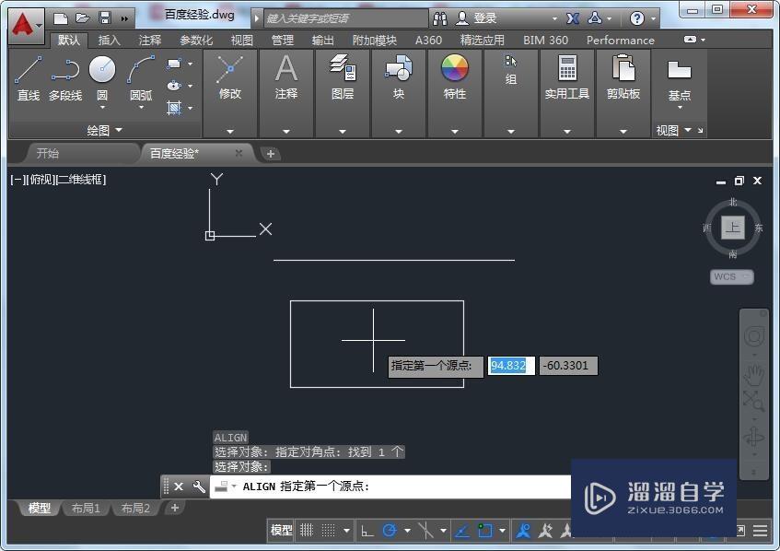Open the 图层 layers panel
This screenshot has height=551, width=780.
coord(343,78)
